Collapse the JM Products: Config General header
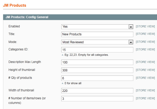This screenshot has height=109, width=157. pyautogui.click(x=80, y=17)
